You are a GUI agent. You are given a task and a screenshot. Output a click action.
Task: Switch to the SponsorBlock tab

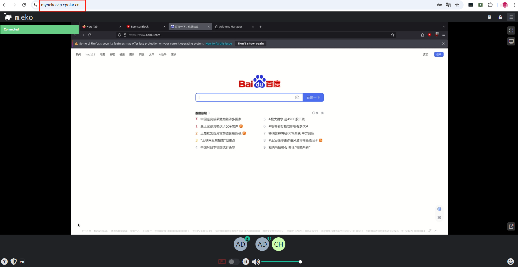140,27
